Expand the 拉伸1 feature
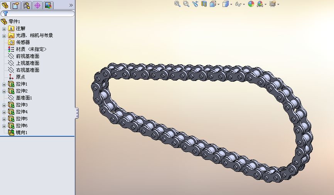Viewport: 334px width, 195px height. point(4,84)
